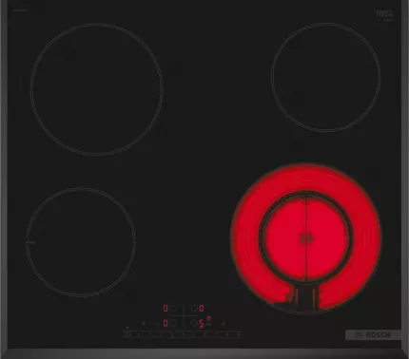Toggle the red dual-zone indicator beside level 5
Screen dimensions: 409x359
(x=208, y=318)
